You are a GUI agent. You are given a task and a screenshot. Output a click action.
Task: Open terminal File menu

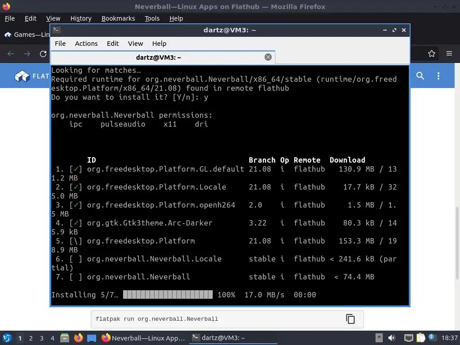point(60,44)
